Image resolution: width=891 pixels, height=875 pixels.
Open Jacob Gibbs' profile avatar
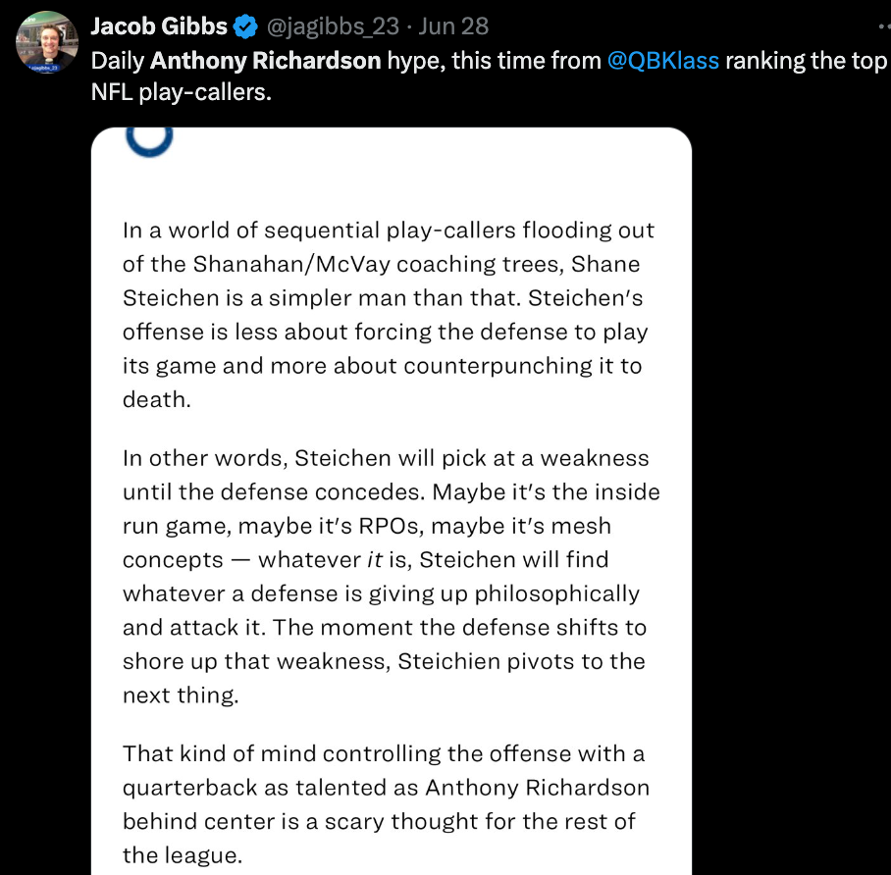coord(47,42)
